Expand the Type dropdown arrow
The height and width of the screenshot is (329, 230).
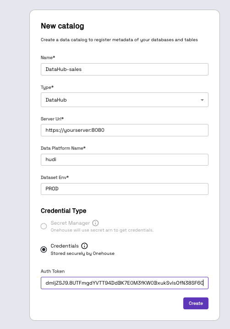tap(202, 100)
